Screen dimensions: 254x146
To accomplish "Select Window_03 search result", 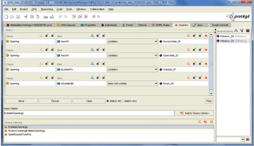I will [x=233, y=41].
